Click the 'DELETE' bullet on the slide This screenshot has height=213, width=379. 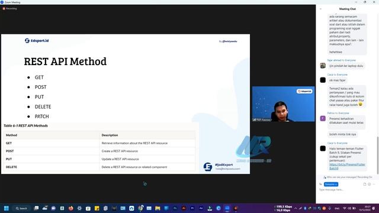pos(43,106)
